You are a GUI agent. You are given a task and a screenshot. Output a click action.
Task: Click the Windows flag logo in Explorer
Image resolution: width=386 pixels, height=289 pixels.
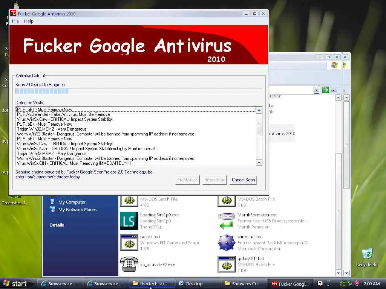coord(334,65)
